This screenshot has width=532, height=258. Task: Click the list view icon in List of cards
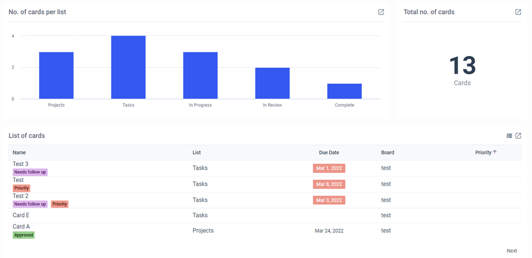[509, 135]
